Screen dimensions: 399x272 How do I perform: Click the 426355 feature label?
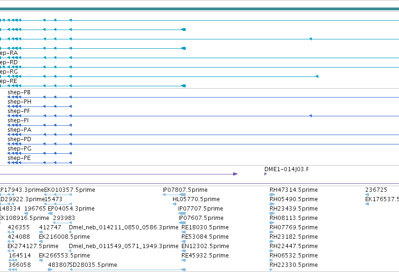pyautogui.click(x=19, y=227)
